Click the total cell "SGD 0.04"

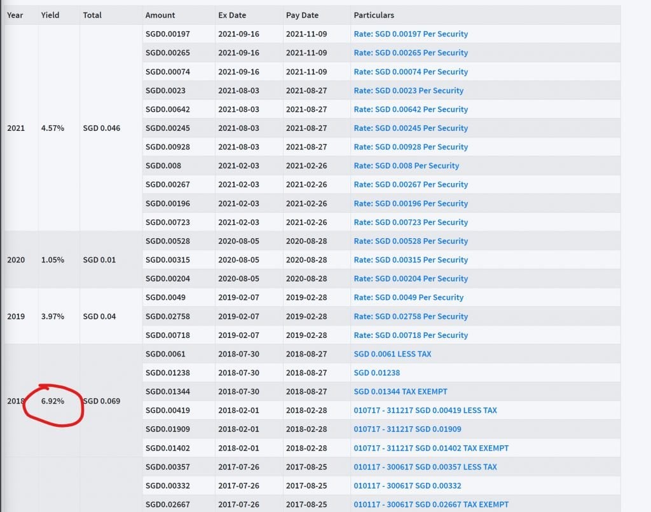(x=99, y=316)
